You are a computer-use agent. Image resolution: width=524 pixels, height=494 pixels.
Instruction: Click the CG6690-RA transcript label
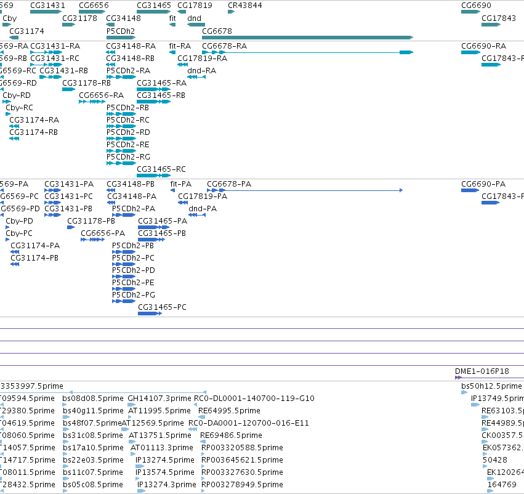click(x=483, y=46)
